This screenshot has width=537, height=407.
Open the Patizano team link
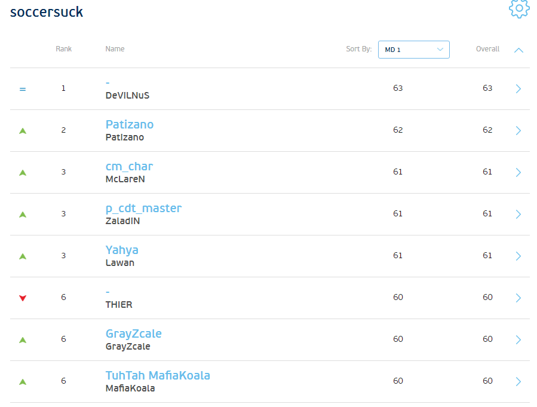(130, 124)
